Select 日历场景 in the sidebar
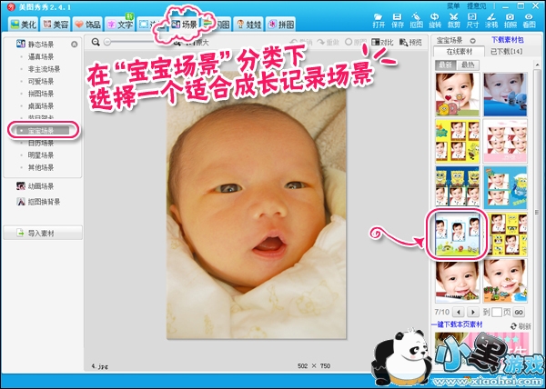This screenshot has height=389, width=546. coord(41,143)
